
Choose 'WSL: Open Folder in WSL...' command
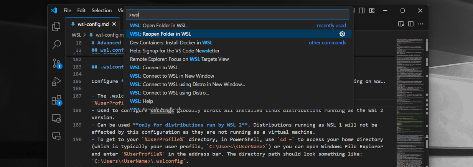click(x=160, y=25)
